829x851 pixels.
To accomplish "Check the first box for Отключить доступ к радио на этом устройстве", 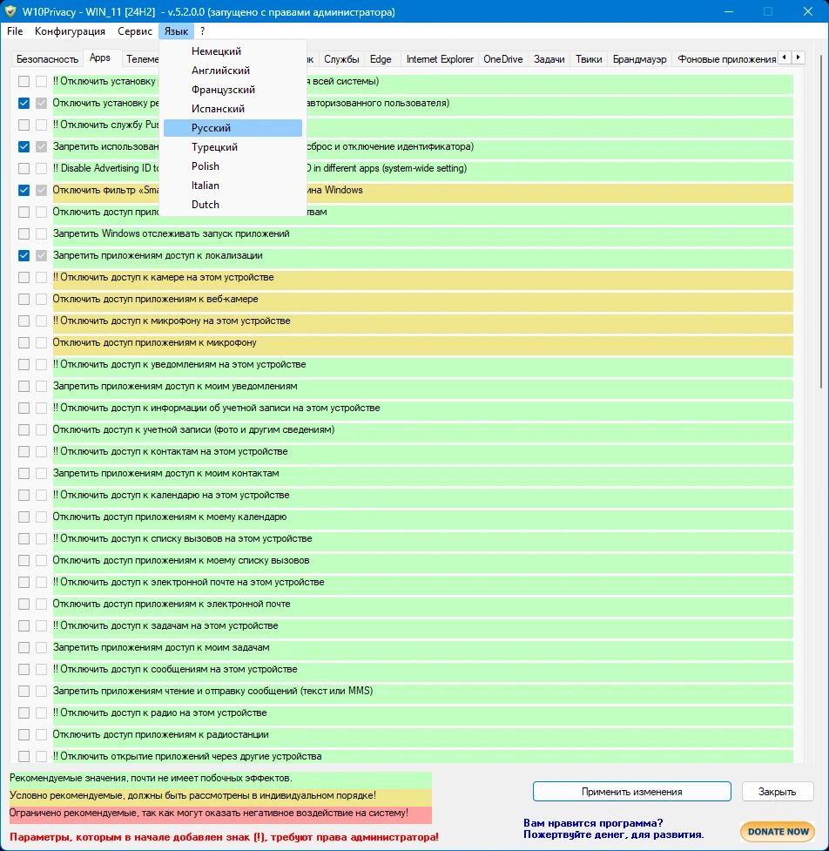I will click(24, 713).
